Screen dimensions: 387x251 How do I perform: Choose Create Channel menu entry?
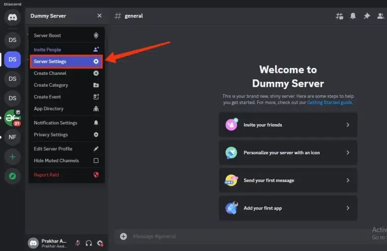(66, 73)
